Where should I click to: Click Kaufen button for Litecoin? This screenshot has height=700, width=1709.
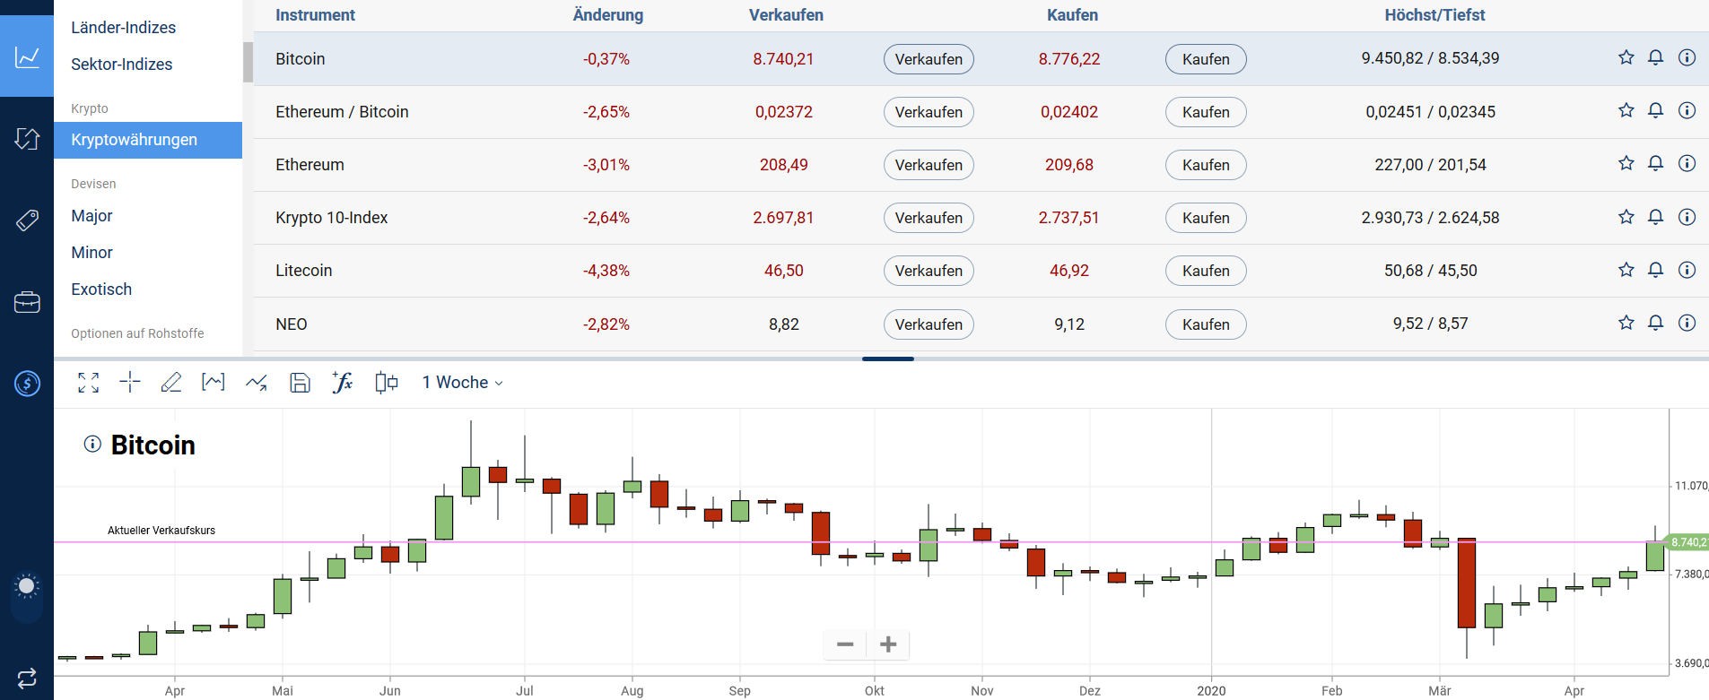pyautogui.click(x=1206, y=271)
